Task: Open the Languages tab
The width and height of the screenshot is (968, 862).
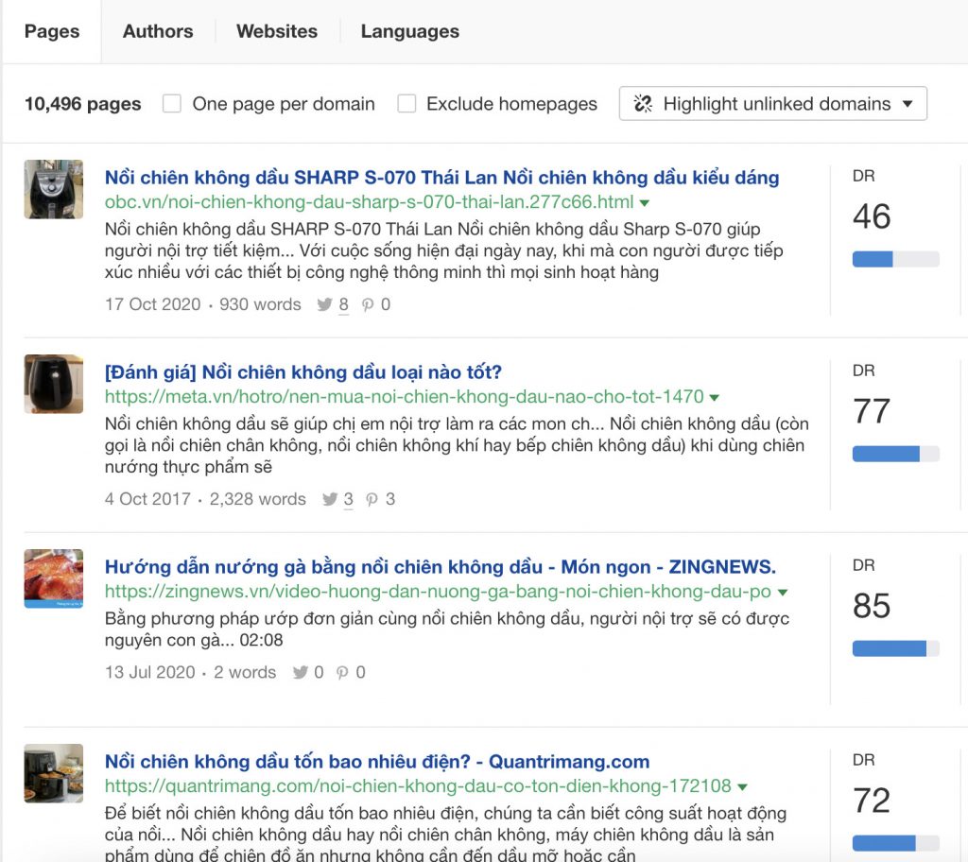Action: 410,31
